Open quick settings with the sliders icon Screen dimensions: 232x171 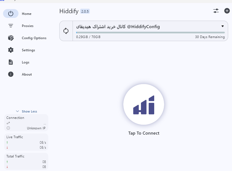(x=216, y=11)
